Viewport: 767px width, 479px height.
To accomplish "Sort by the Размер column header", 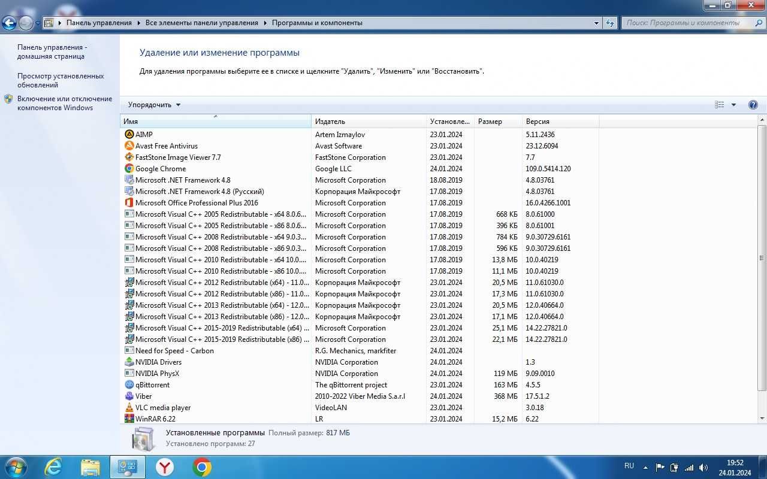I will tap(498, 122).
